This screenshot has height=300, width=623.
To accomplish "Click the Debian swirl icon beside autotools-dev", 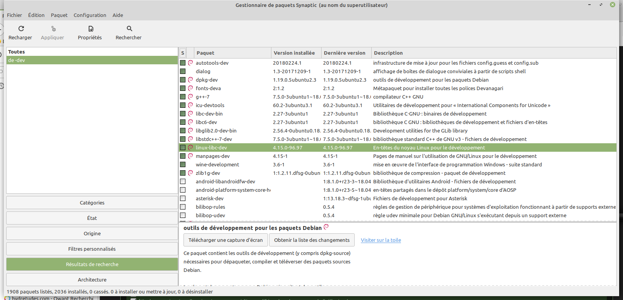I will pos(190,63).
